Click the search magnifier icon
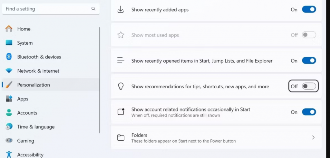 tap(93, 9)
